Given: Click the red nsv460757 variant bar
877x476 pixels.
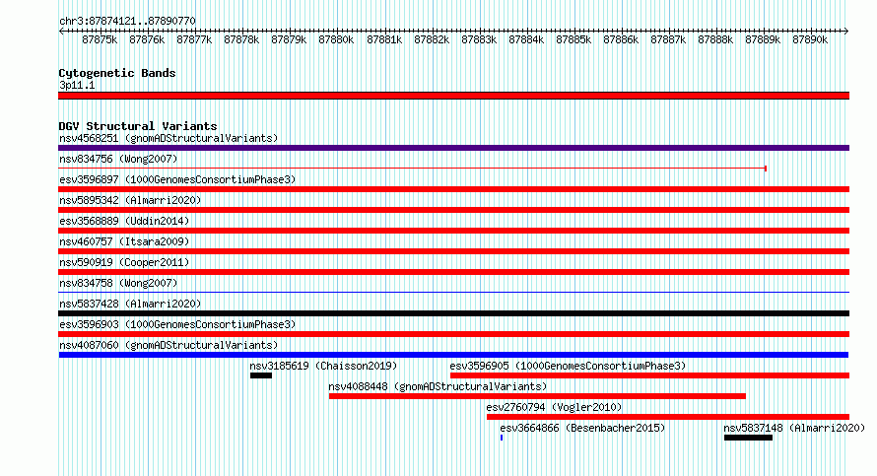Looking at the screenshot, I should pyautogui.click(x=453, y=251).
